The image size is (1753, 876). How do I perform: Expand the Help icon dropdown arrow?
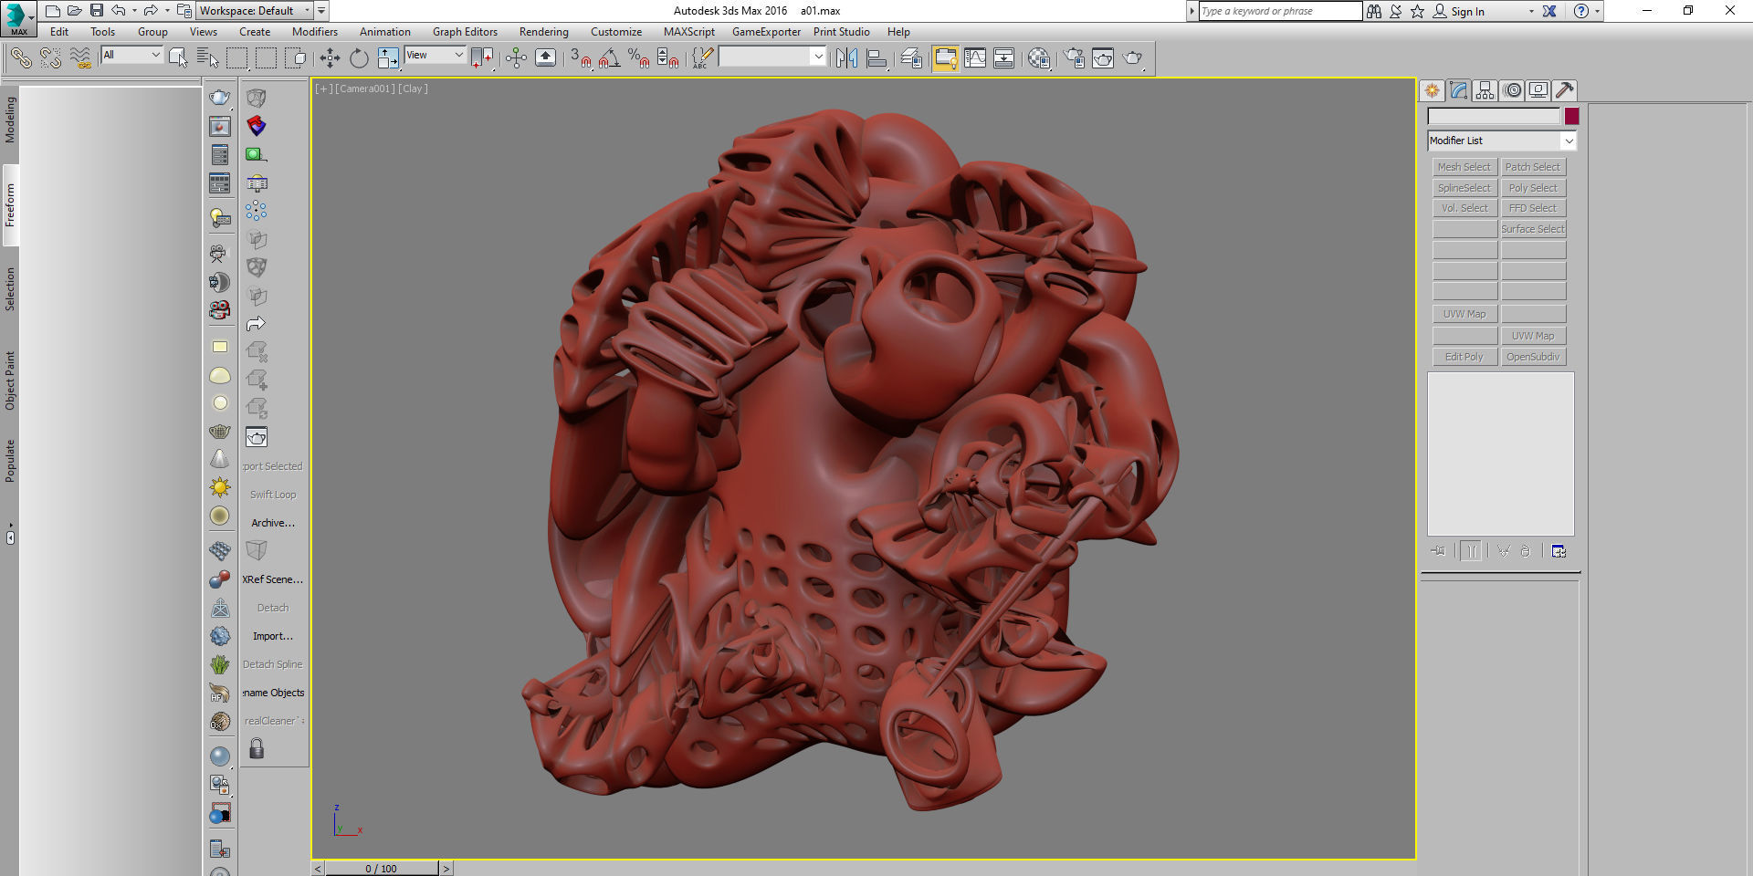1597,11
